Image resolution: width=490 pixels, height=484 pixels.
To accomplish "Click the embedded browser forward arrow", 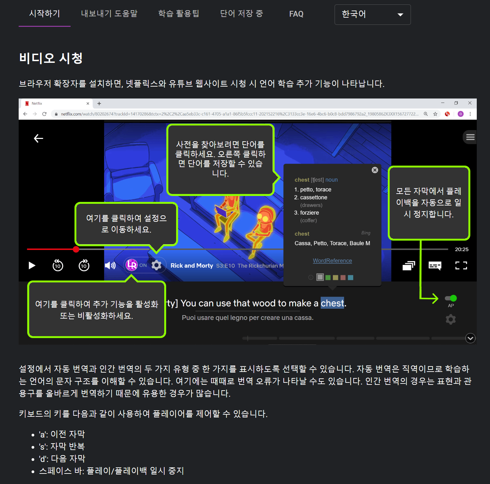I will pos(35,114).
